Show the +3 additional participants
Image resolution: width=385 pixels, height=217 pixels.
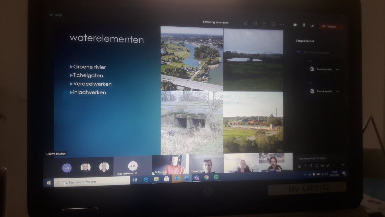click(x=67, y=168)
